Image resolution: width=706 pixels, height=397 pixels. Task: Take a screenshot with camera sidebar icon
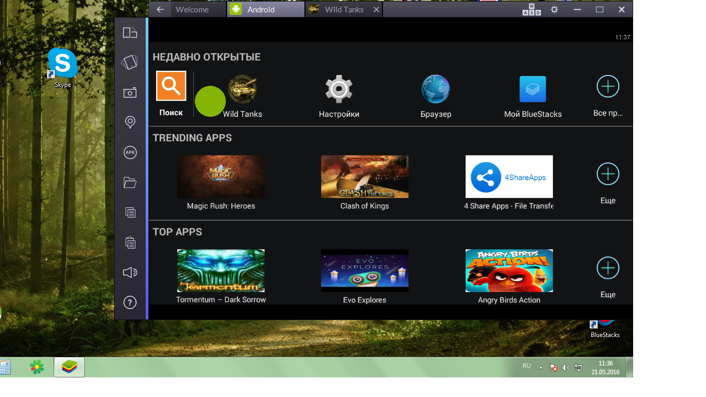coord(130,93)
